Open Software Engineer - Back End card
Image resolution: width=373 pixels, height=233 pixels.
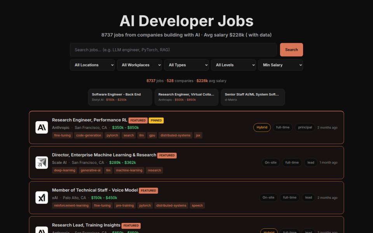[x=120, y=97]
